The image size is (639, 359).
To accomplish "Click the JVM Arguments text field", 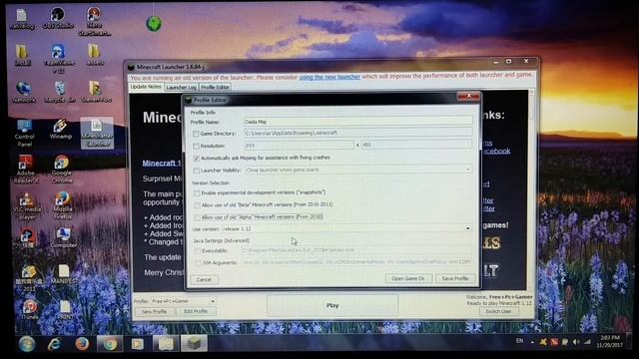I will pos(356,262).
